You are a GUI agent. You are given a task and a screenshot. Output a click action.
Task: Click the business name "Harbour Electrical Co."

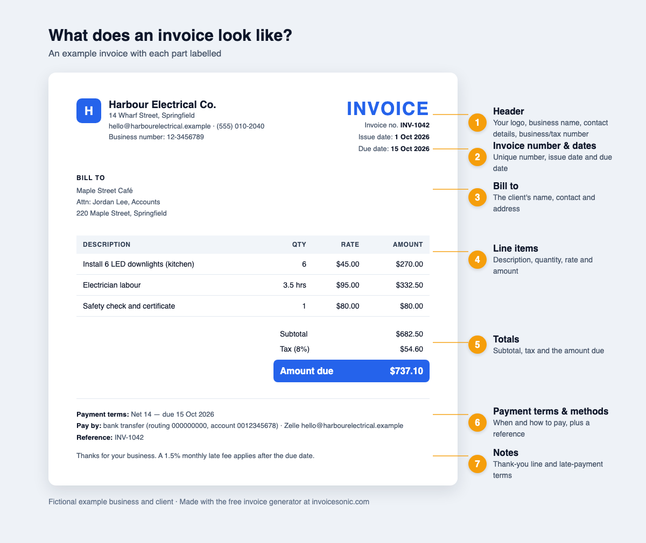[x=162, y=104]
